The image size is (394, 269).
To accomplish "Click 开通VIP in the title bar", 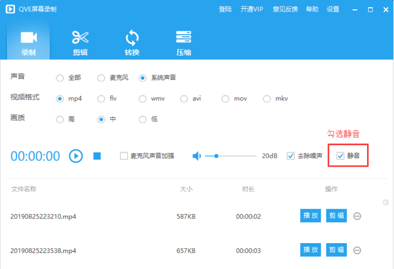I will click(252, 9).
